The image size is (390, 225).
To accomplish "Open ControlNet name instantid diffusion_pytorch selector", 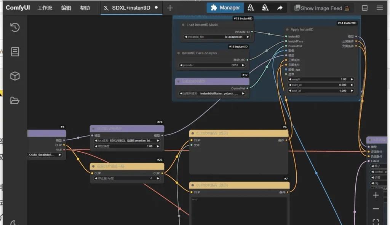I will click(212, 93).
